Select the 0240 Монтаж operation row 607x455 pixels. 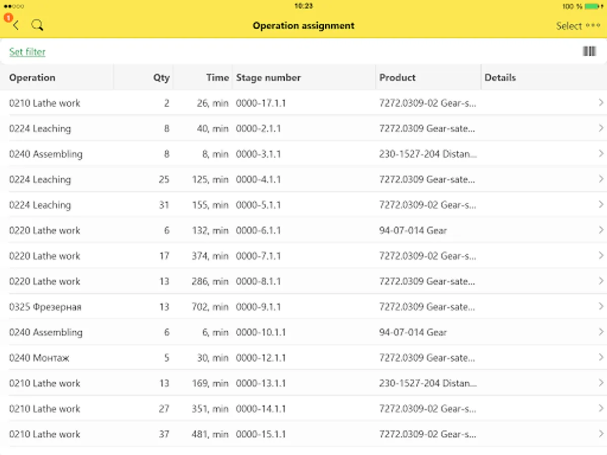[39, 358]
